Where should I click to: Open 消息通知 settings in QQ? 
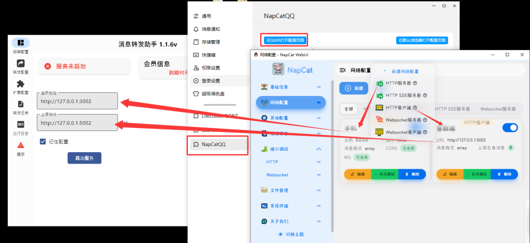tap(219, 29)
